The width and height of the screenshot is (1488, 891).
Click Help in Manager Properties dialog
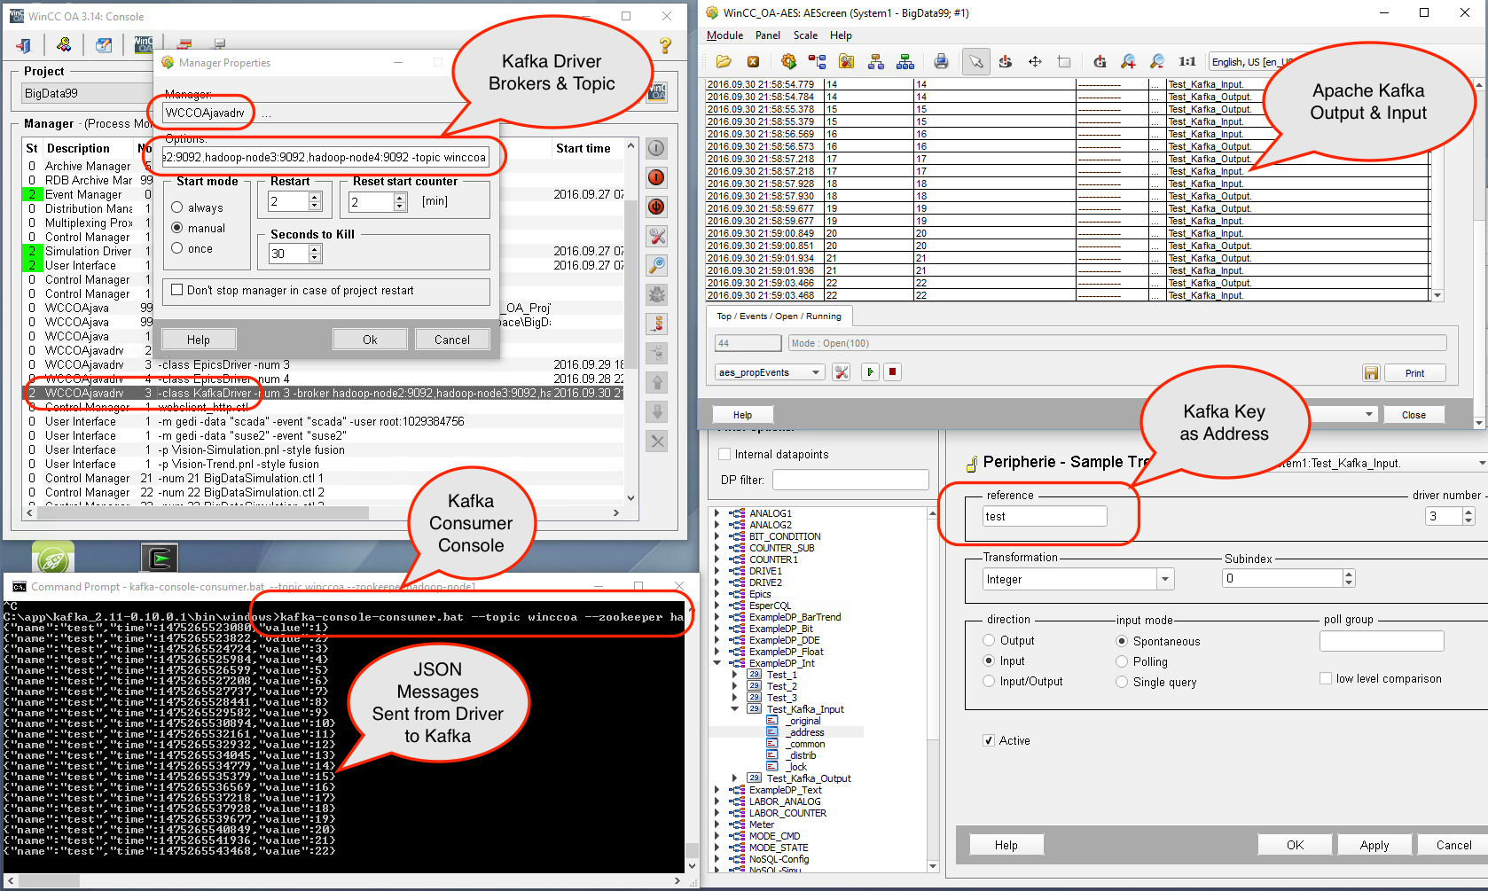pyautogui.click(x=199, y=340)
